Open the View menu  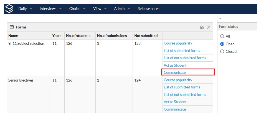(100, 9)
